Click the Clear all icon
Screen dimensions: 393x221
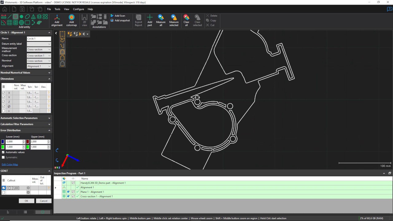(186, 20)
